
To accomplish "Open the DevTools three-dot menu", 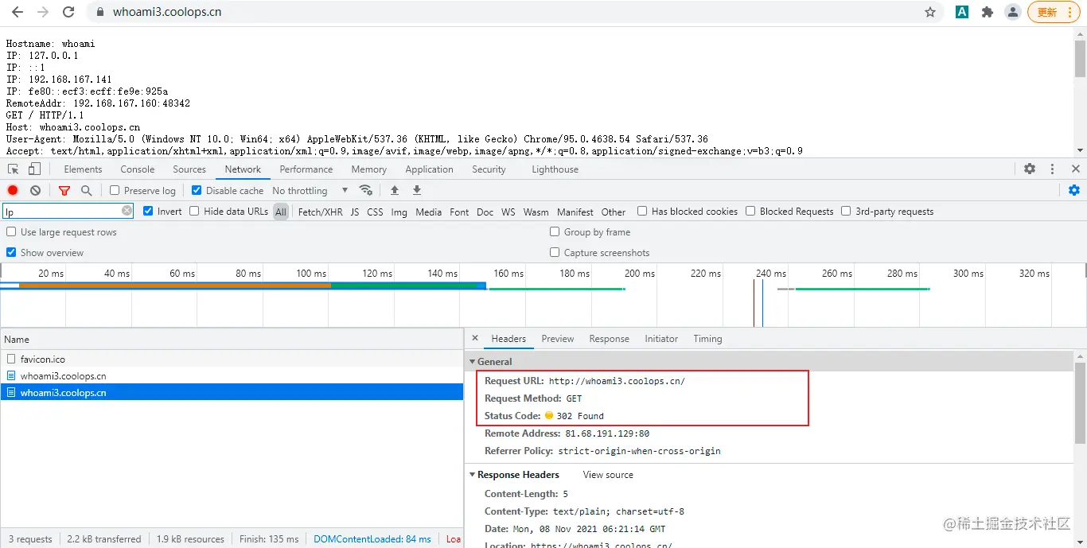I will click(x=1052, y=169).
